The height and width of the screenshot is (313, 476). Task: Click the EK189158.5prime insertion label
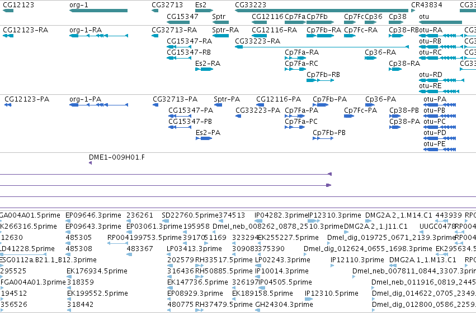point(262,293)
